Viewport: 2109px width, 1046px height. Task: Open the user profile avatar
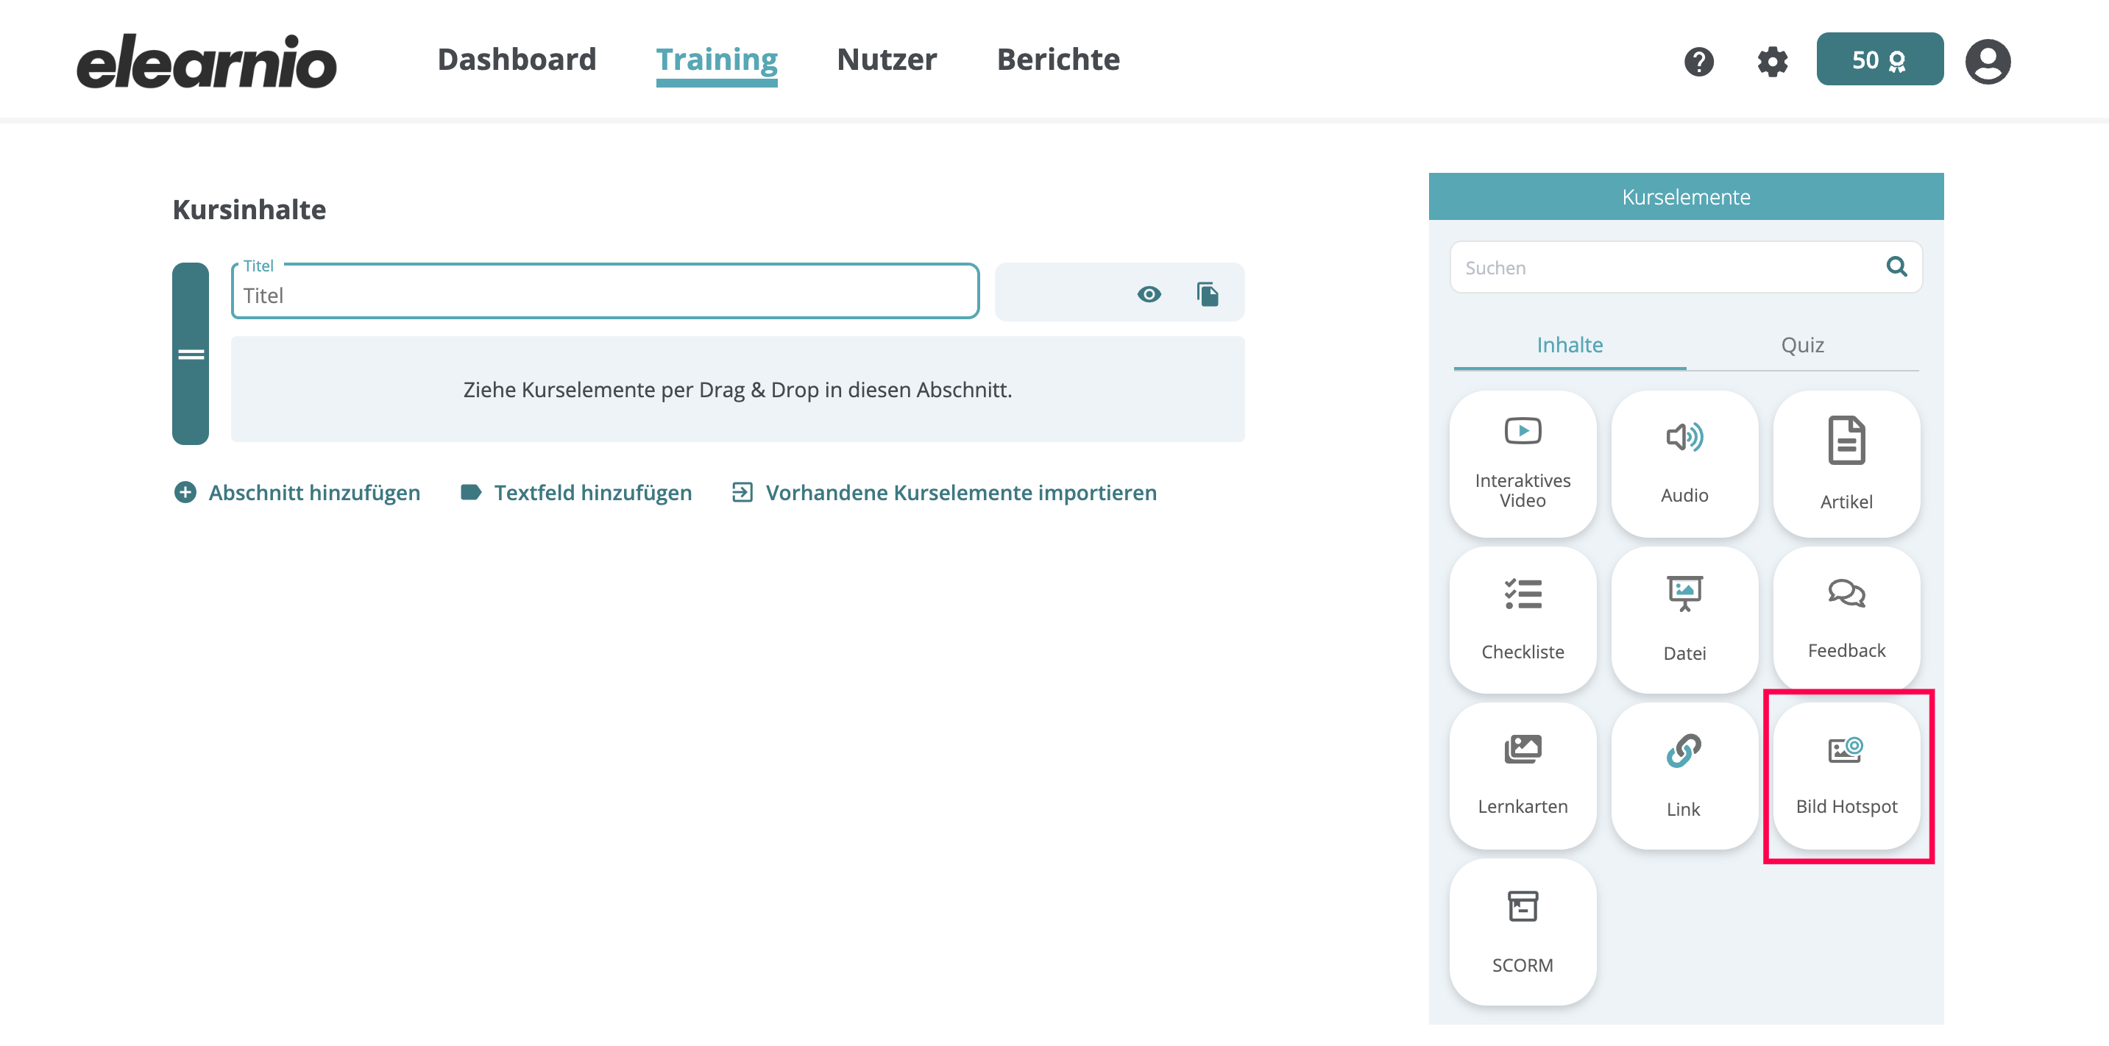point(1988,61)
